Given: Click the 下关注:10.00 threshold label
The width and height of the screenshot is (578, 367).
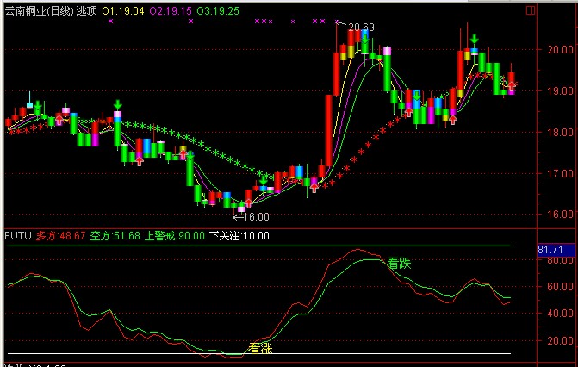Looking at the screenshot, I should click(239, 235).
